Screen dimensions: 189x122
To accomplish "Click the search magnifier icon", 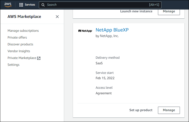I will click(43, 5).
